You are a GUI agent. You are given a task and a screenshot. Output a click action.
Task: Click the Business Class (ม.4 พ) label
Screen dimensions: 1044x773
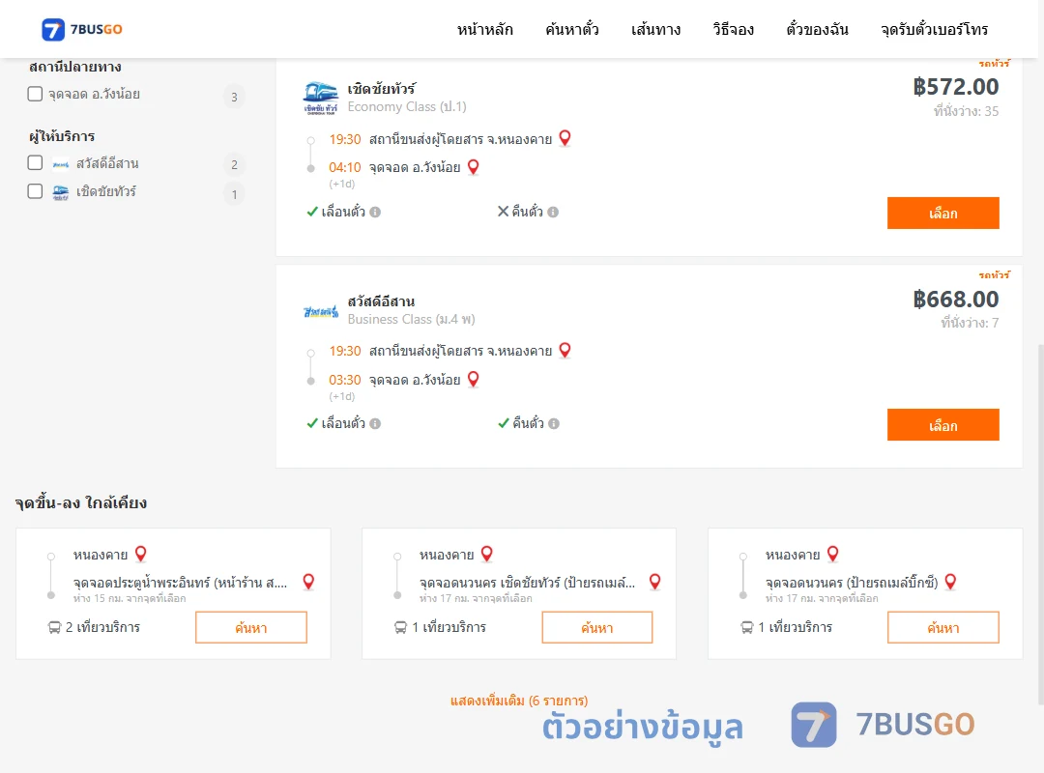(x=412, y=320)
